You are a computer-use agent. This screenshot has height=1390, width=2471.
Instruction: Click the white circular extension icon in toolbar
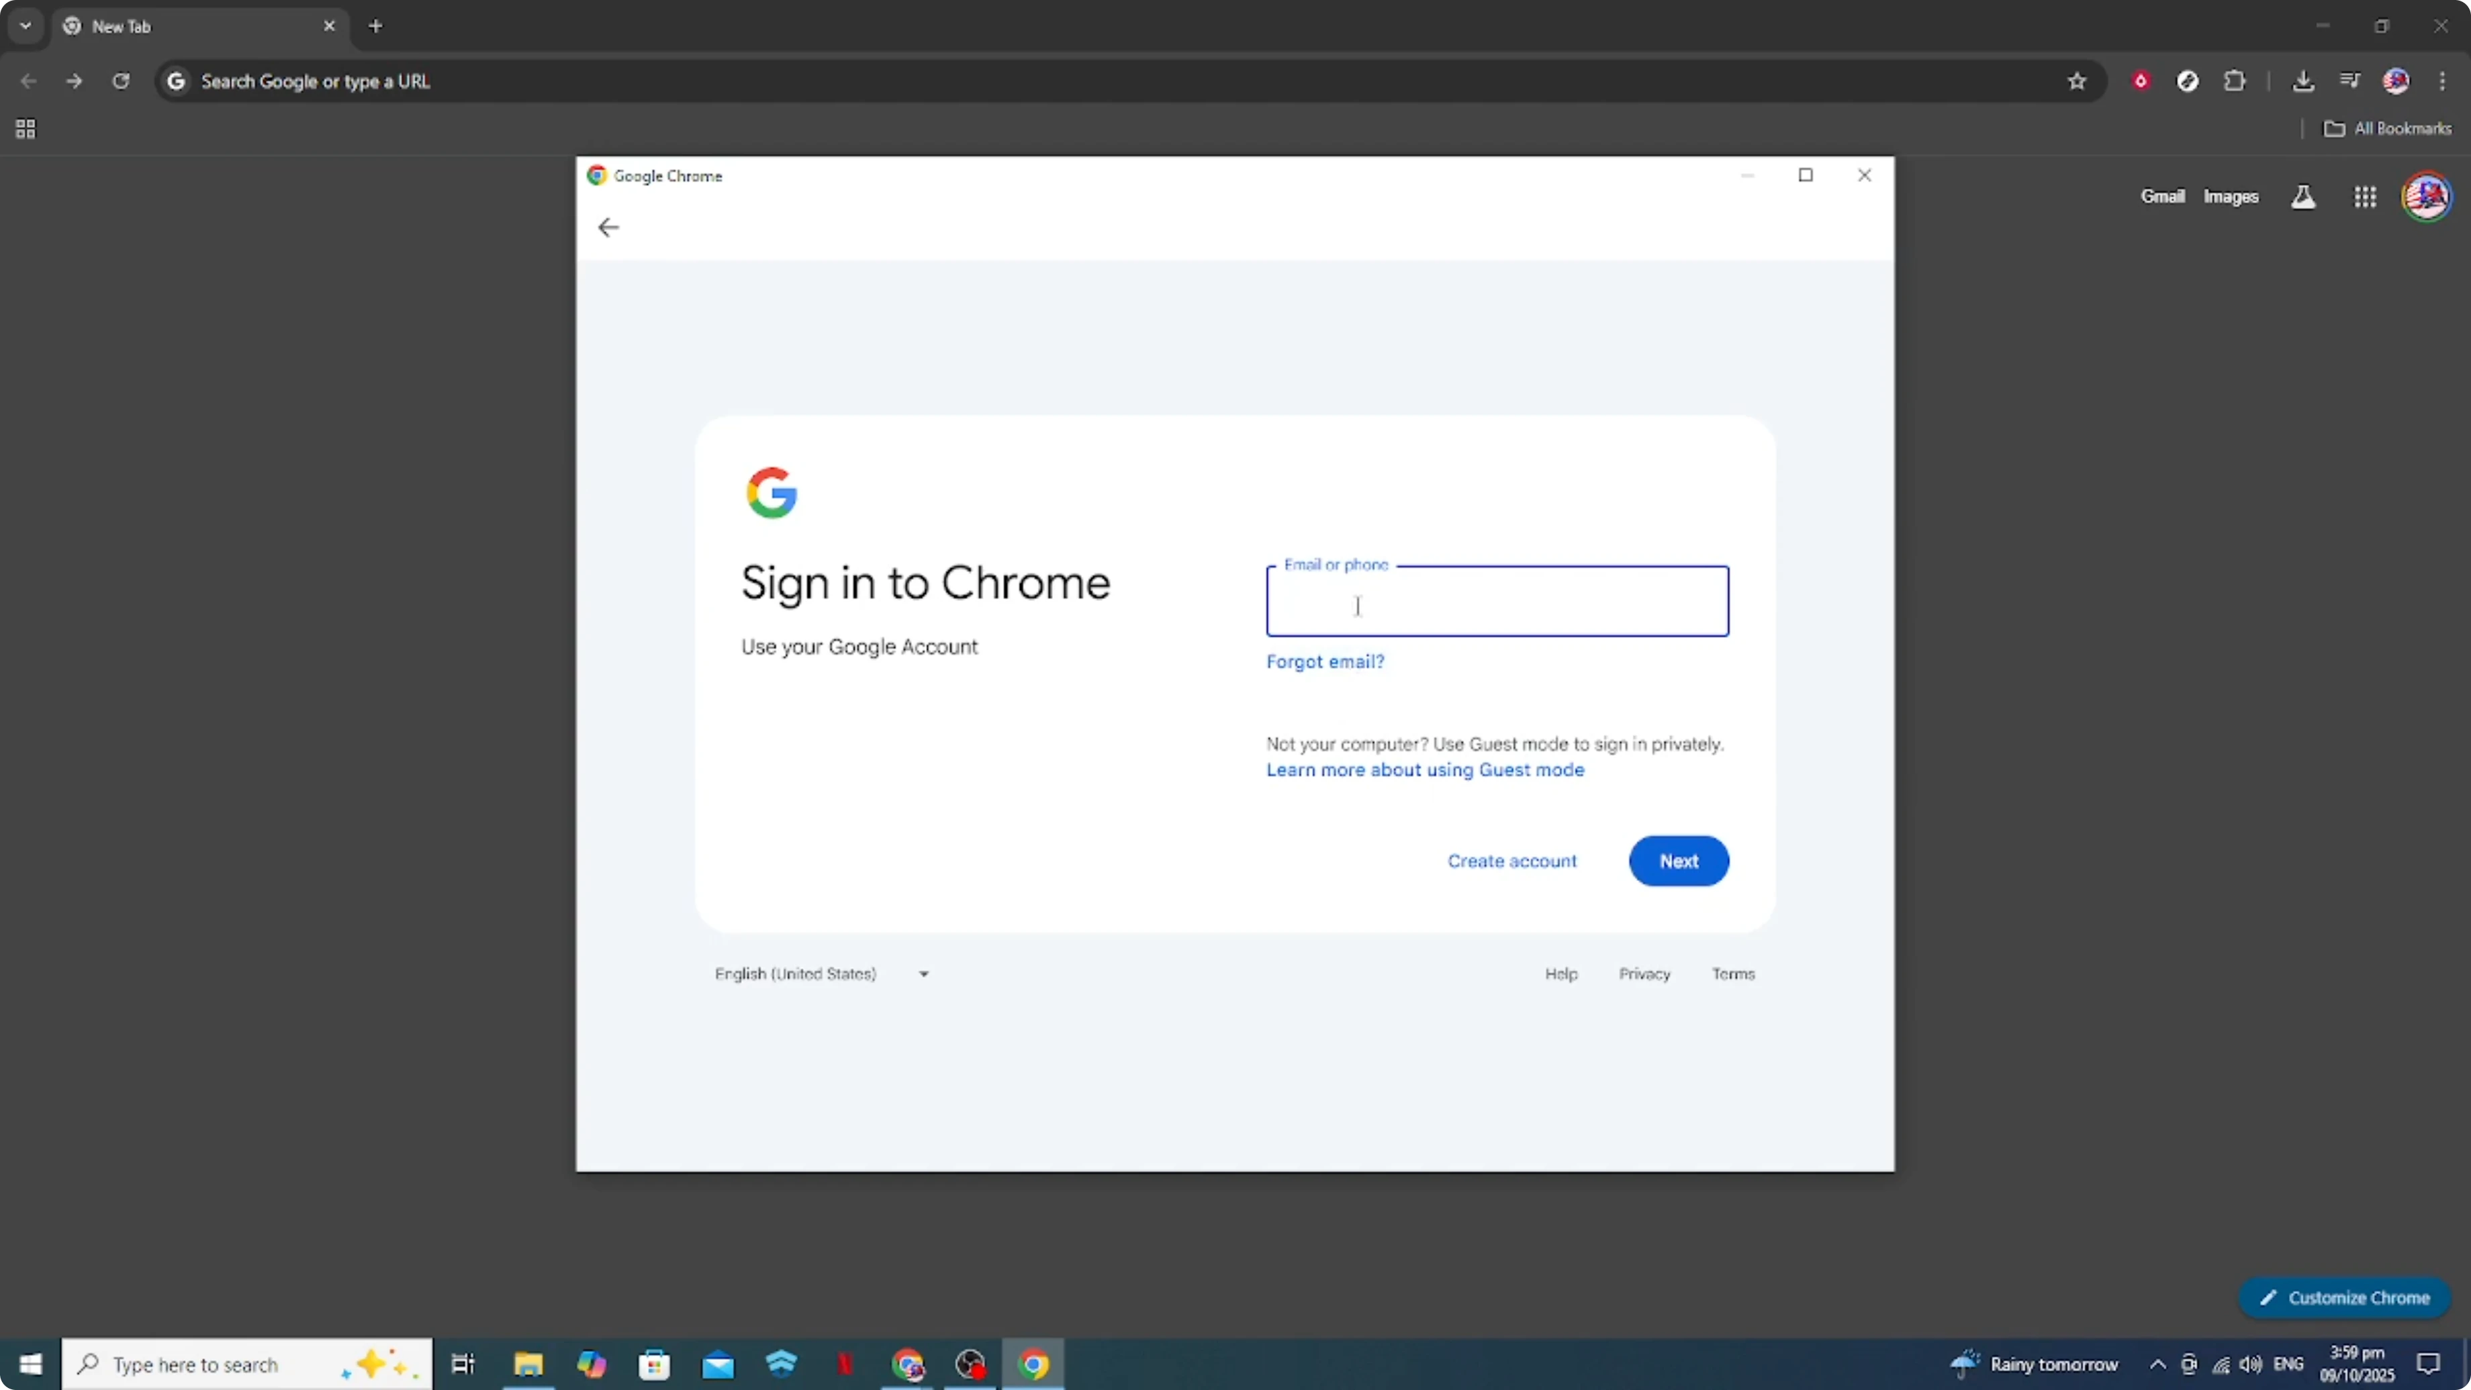click(x=2187, y=81)
